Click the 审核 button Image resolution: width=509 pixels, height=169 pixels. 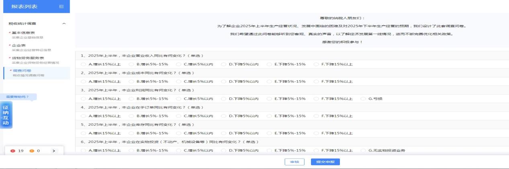(x=294, y=162)
